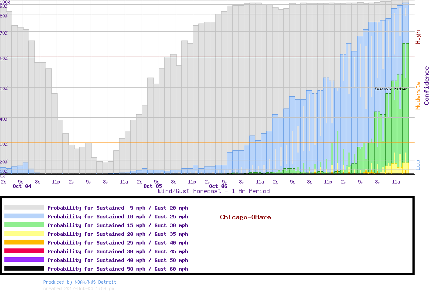Click the red Sustained 30 mph legend swatch
Image resolution: width=436 pixels, height=292 pixels.
coord(24,251)
